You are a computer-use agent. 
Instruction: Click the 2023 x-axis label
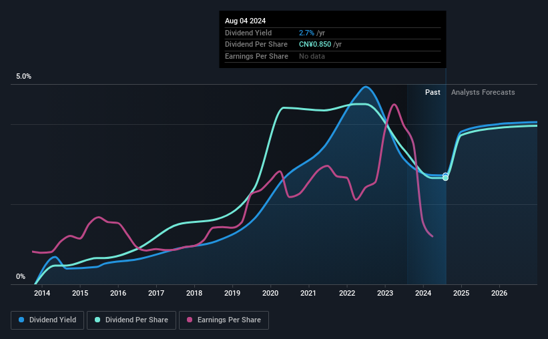[x=385, y=293]
